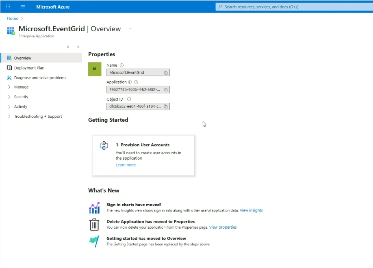The image size is (373, 268).
Task: Click the Diagnose wrench icon
Action: click(9, 78)
